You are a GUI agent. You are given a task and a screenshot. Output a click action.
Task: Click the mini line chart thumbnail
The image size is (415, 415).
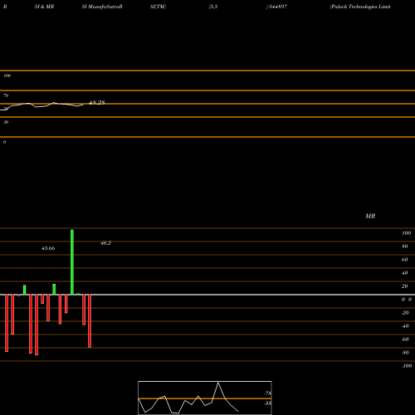[205, 398]
